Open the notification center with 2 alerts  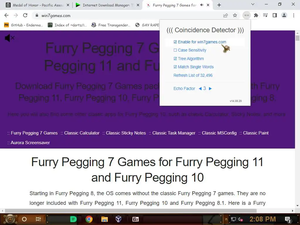pos(288,219)
